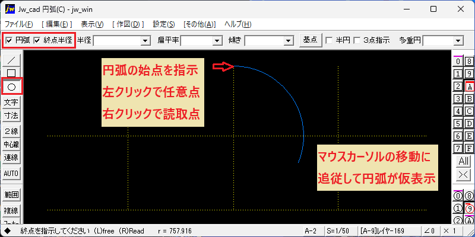Choose the ２線 double-line tool
The image size is (475, 237).
click(11, 131)
